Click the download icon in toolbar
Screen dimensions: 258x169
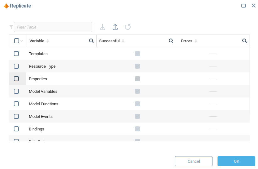pos(103,27)
